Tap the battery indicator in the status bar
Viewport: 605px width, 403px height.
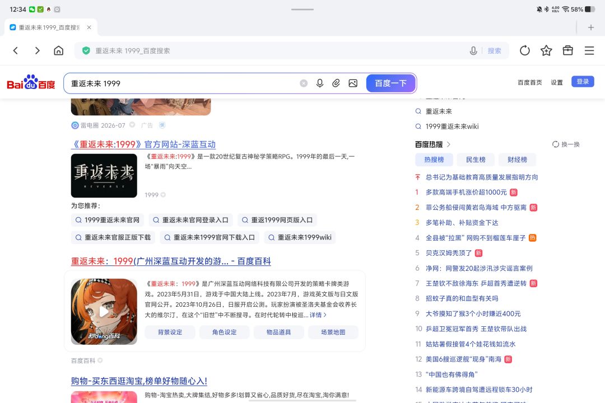(x=590, y=10)
